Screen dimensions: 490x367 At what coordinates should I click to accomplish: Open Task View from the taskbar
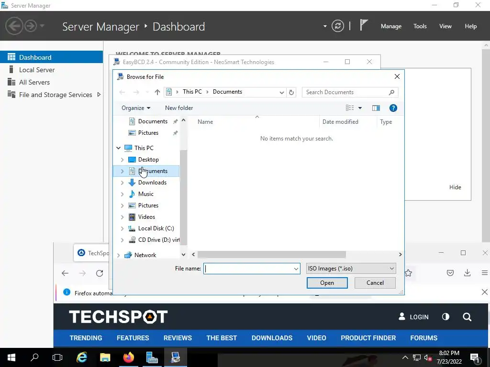57,357
